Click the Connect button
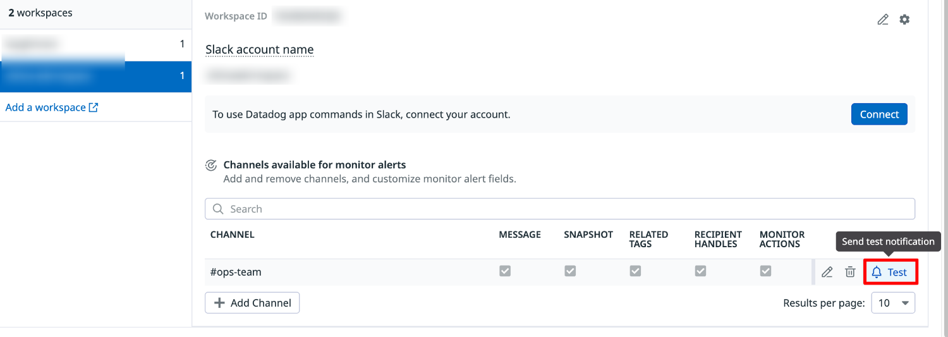The width and height of the screenshot is (948, 337). (x=879, y=114)
